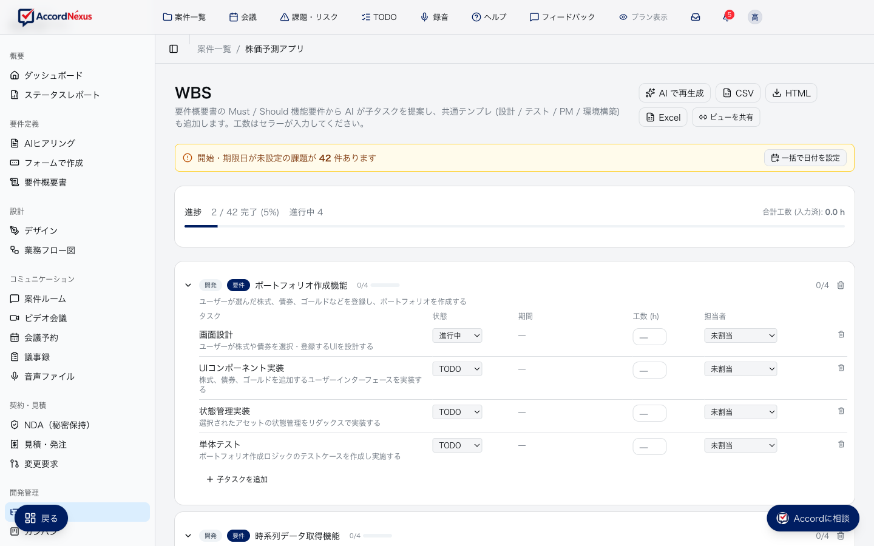Screen dimensions: 874x546
Task: Download WBS as HTML
Action: point(791,93)
